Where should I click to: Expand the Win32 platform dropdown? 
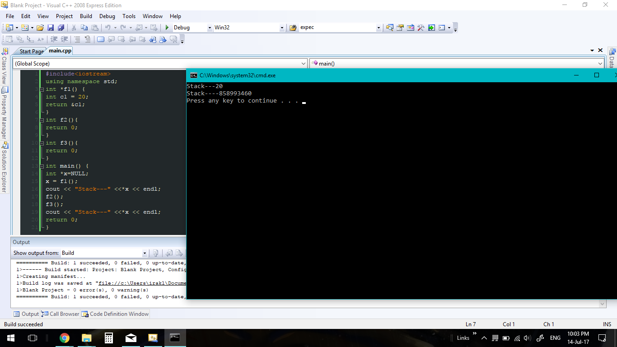point(282,28)
